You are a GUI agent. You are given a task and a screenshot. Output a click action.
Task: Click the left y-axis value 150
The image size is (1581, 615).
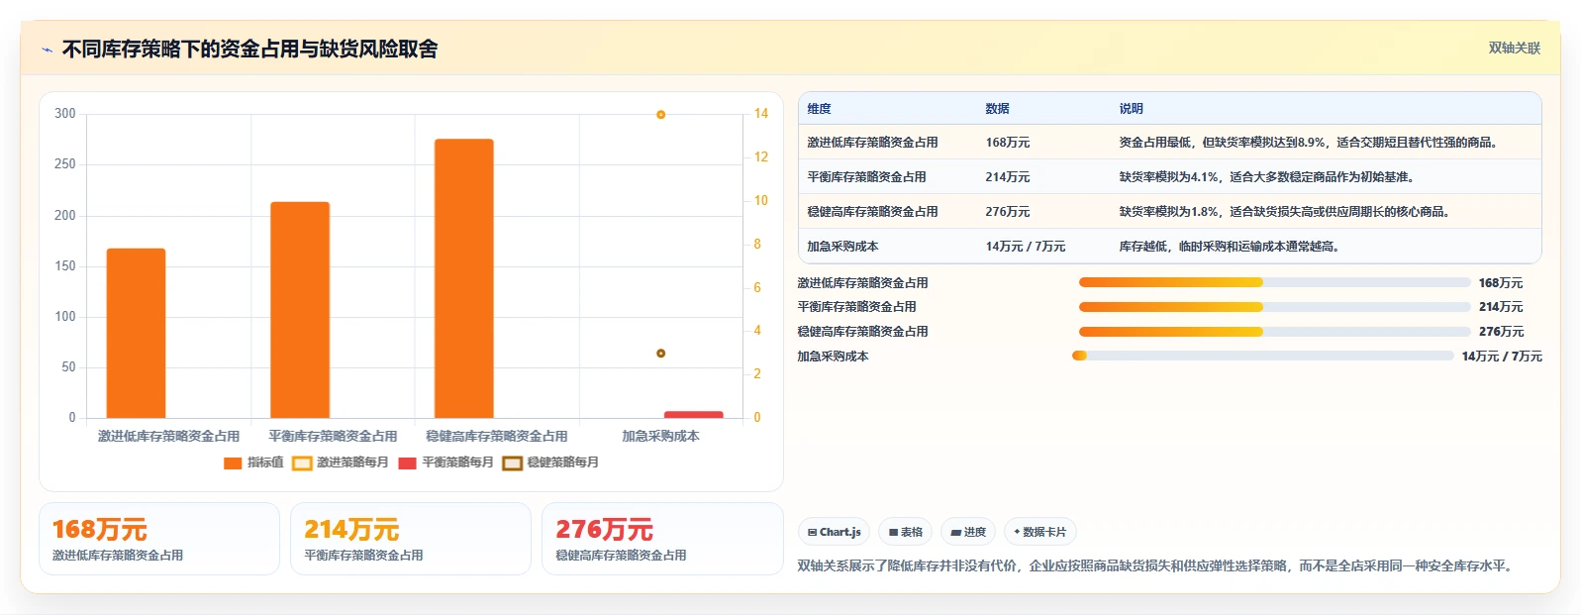tap(65, 265)
